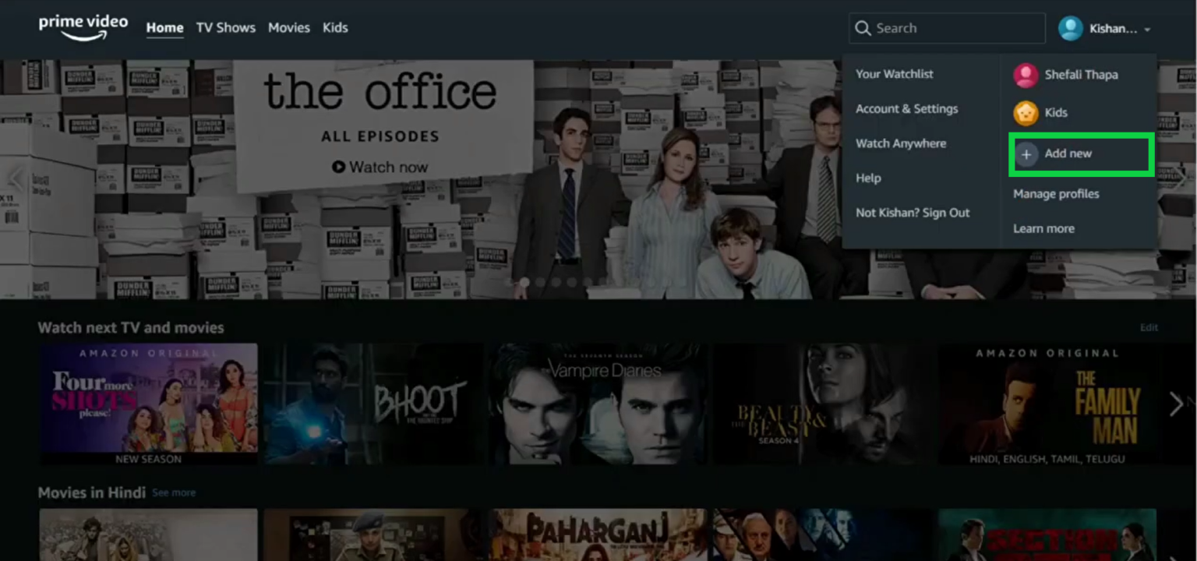Expand the Kishan account dropdown chevron

pyautogui.click(x=1147, y=29)
